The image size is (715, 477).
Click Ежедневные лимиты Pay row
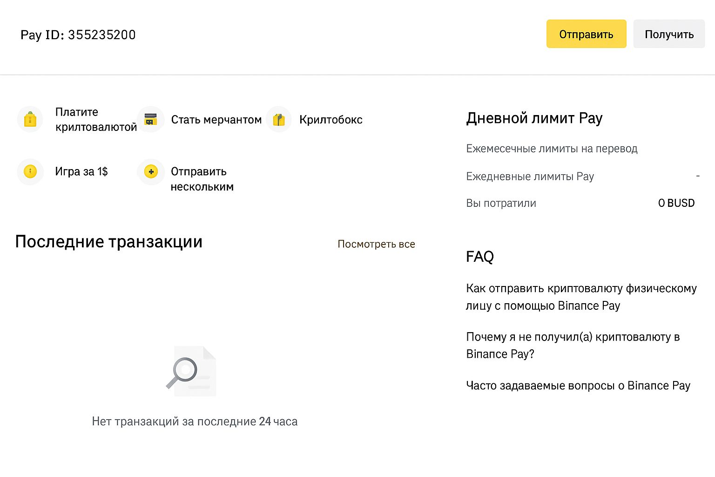tap(583, 177)
